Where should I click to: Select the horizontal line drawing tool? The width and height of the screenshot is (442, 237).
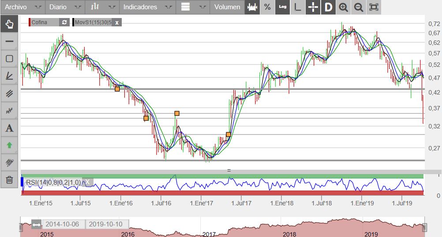[9, 41]
